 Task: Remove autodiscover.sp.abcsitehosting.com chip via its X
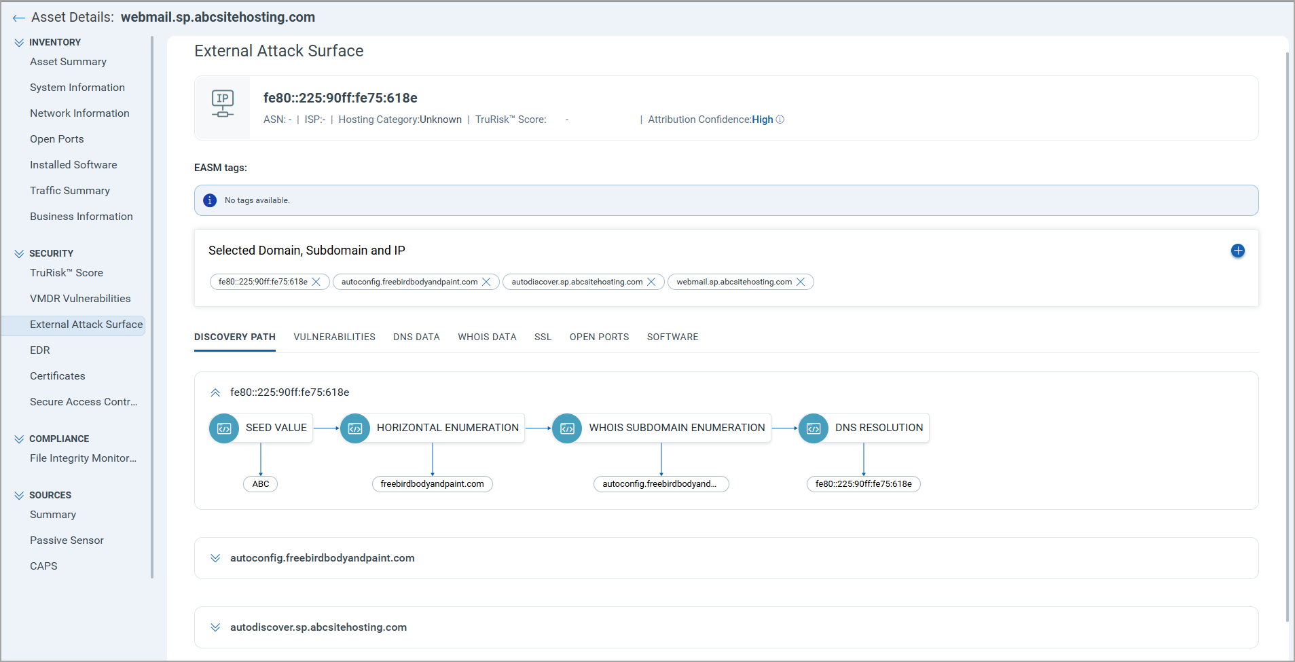point(651,282)
